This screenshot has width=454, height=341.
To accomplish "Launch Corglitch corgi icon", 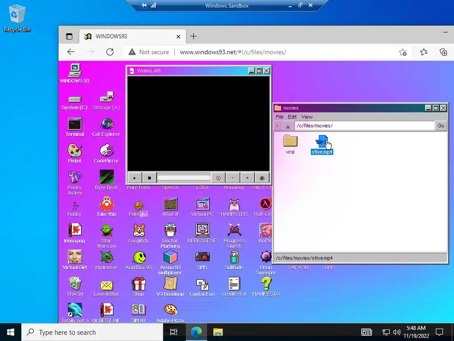I will [x=139, y=230].
